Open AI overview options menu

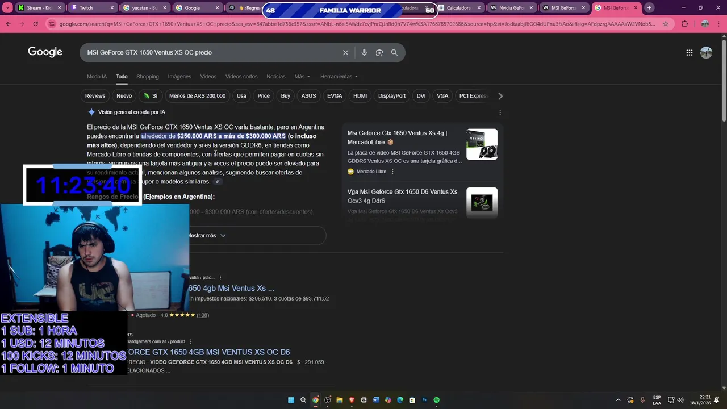[x=500, y=112]
